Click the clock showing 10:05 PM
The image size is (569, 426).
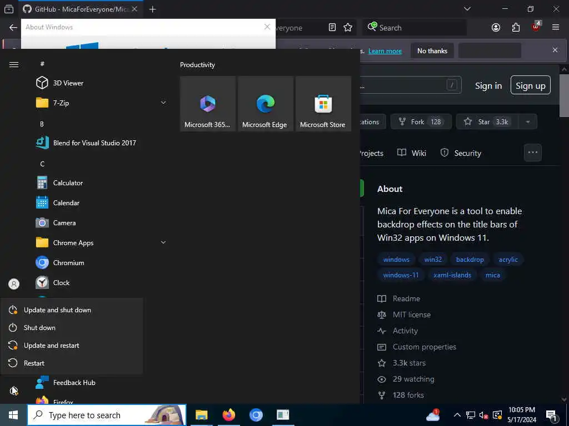(521, 415)
